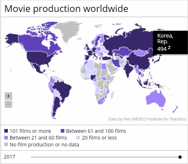The width and height of the screenshot is (188, 164).
Task: Click the middle of the year slider track
Action: [x=107, y=157]
